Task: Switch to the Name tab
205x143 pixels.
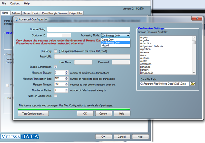Action: [x=5, y=13]
